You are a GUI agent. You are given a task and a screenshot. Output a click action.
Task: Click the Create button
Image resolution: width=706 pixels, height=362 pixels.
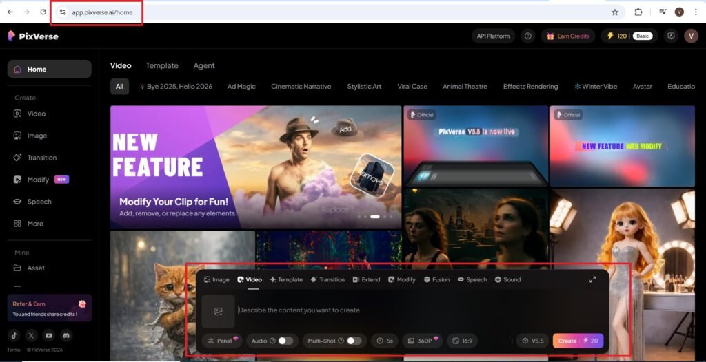tap(578, 341)
